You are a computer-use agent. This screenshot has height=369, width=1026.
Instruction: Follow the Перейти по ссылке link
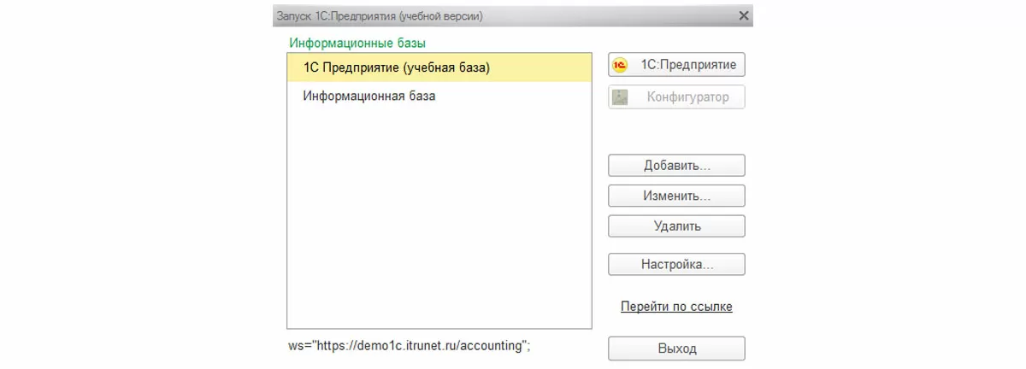(x=676, y=306)
